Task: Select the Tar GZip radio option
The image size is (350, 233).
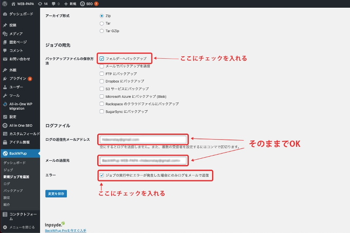Action: pyautogui.click(x=101, y=31)
